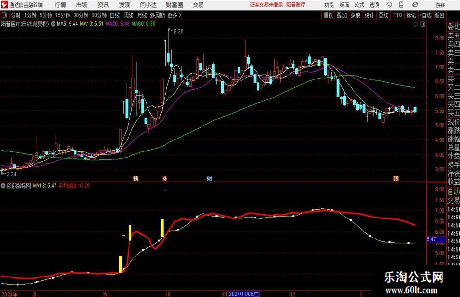Open the 资讯 menu
Screen dimensions: 460x297
coord(103,5)
